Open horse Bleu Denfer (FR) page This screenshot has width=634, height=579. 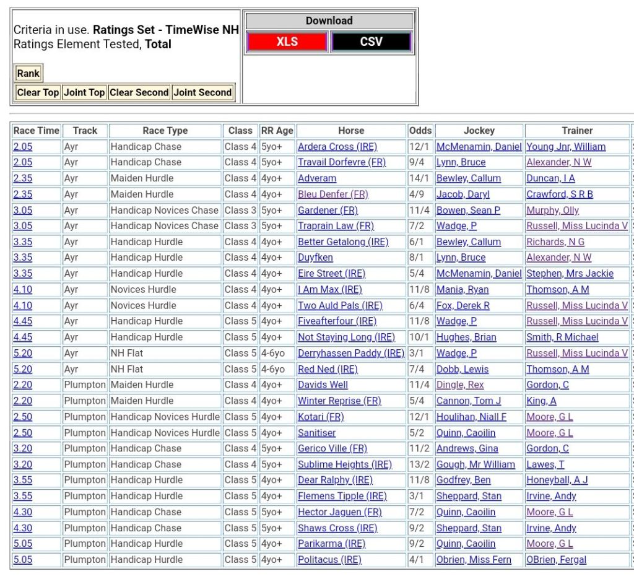[x=332, y=194]
